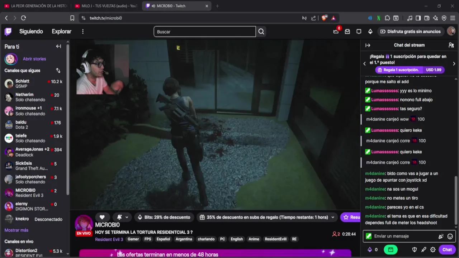The width and height of the screenshot is (459, 258).
Task: Open Sick0sis channel in the sidebar
Action: point(34,166)
